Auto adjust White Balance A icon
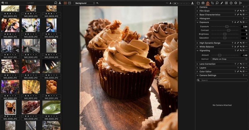Image resolution: width=249 pixels, height=130 pixels. 235,47
